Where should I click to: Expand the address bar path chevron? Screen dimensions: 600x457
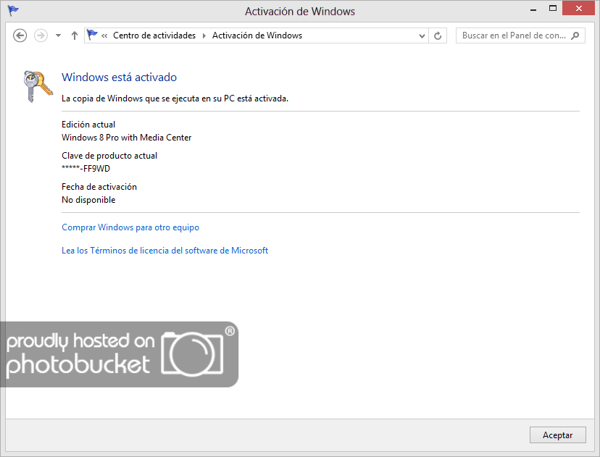pos(104,36)
